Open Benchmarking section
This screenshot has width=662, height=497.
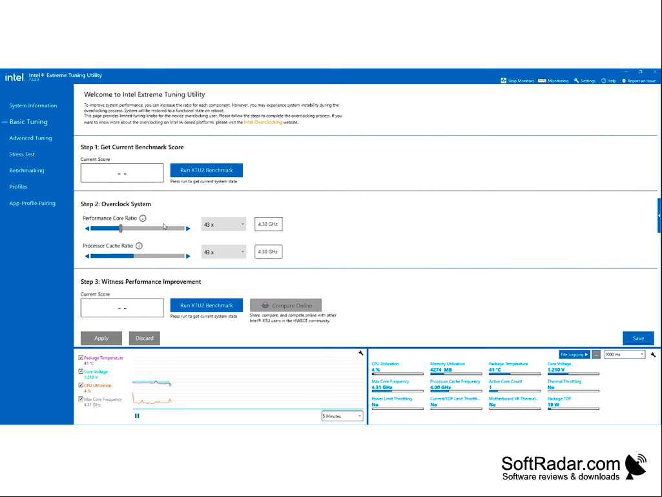[x=26, y=171]
